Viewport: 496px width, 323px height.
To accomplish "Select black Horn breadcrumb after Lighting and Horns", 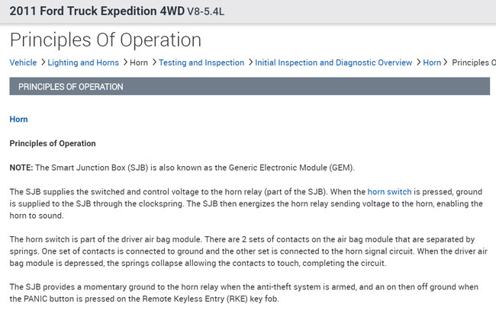I will (139, 62).
